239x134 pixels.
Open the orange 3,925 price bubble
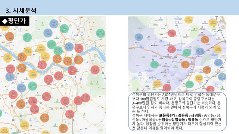pyautogui.click(x=21, y=104)
